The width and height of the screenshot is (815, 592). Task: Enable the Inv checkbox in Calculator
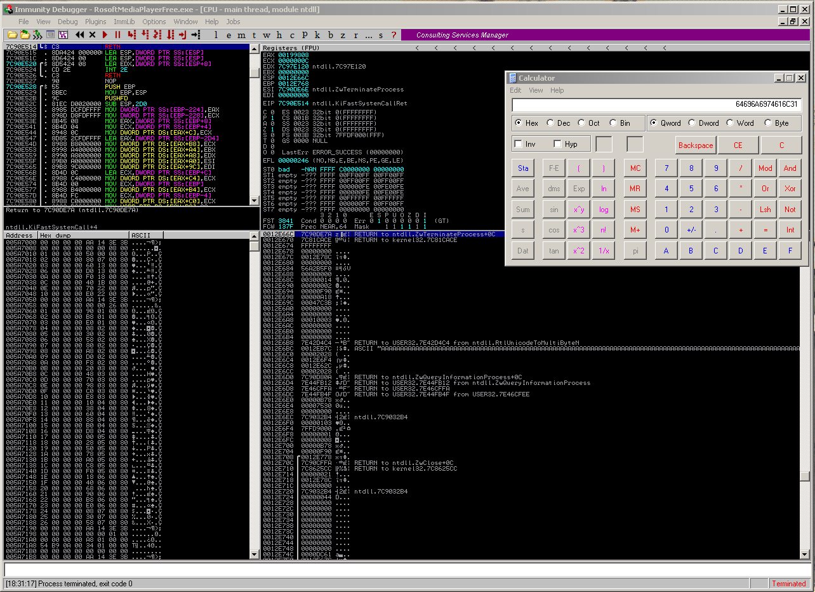point(525,144)
